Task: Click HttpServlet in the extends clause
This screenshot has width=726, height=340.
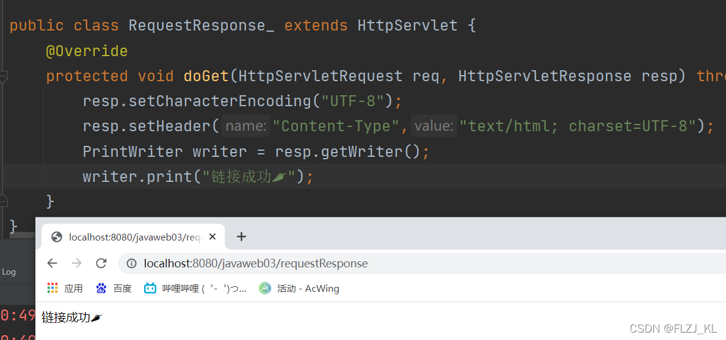Action: 407,26
